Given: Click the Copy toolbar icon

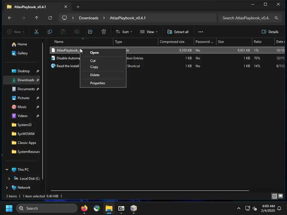Looking at the screenshot, I should [x=50, y=32].
